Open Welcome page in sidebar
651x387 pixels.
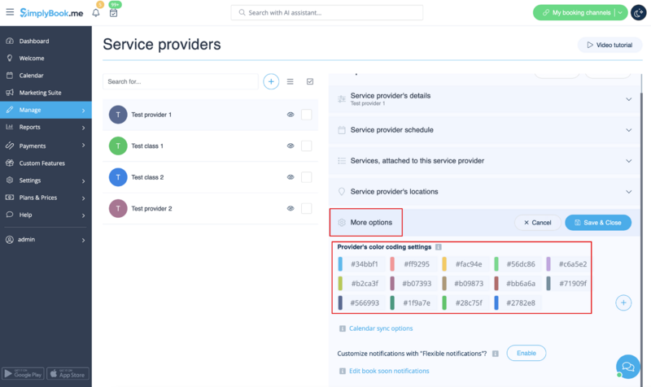click(46, 59)
